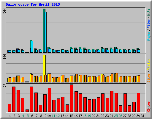Click the red KBytes bar for day 3

coord(18,101)
